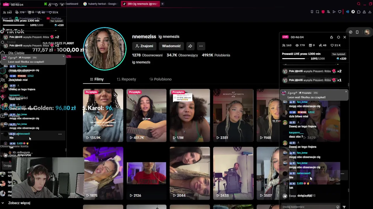Image resolution: width=373 pixels, height=209 pixels.
Task: Click the 'Znajomi' button on profile
Action: click(144, 46)
